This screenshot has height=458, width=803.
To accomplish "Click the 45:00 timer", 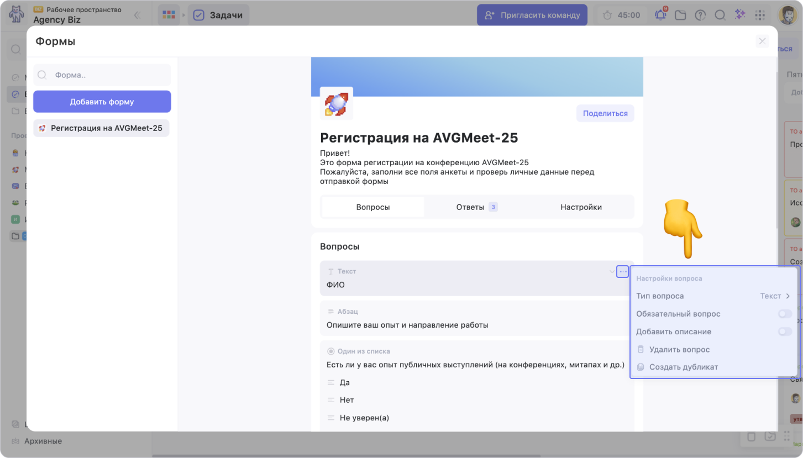I will pos(622,15).
